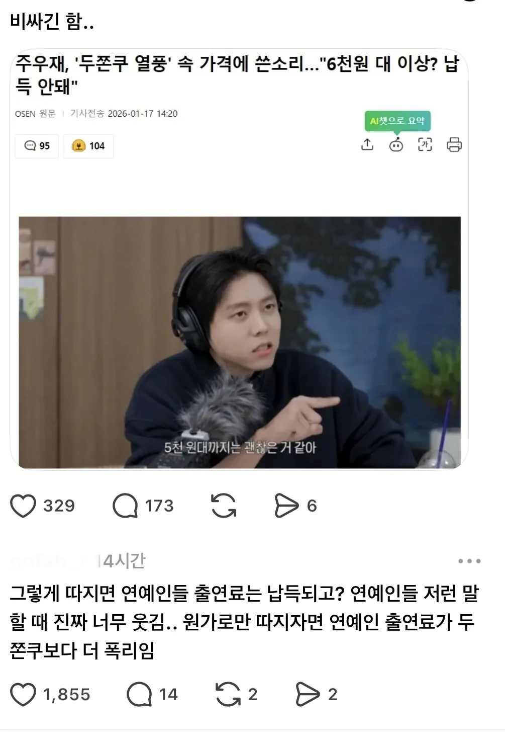The width and height of the screenshot is (505, 746).
Task: Open the article's 95 comments button
Action: tap(37, 146)
